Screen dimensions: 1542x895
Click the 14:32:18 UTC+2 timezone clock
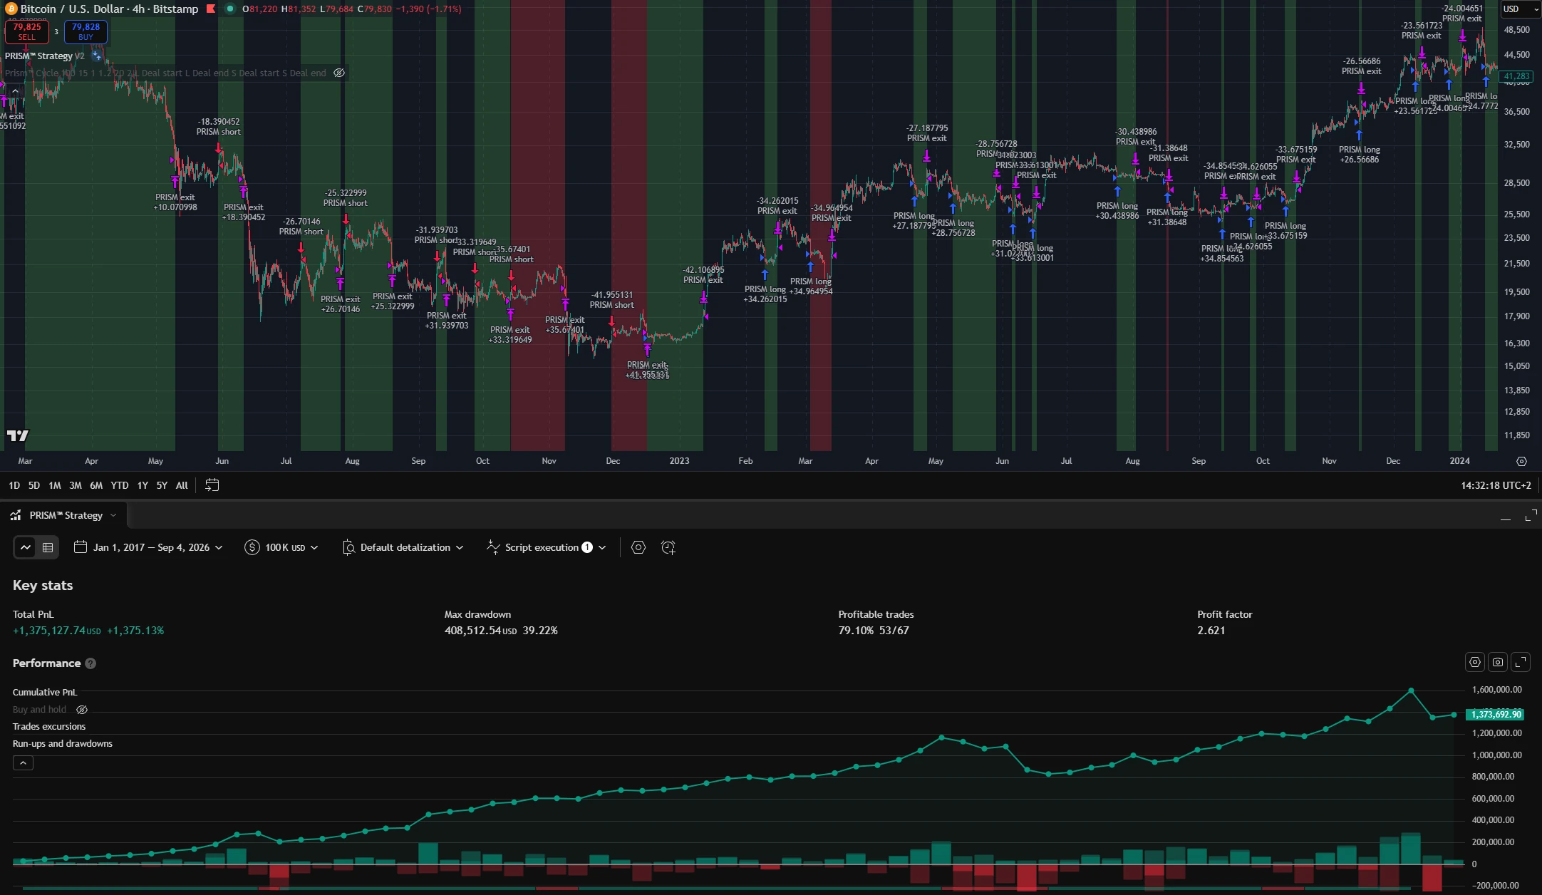coord(1496,485)
